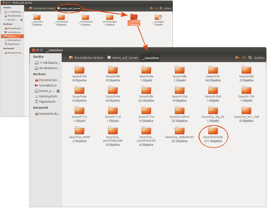This screenshot has height=208, width=267.
Task: Open the tausch-Lehrer folder
Action: point(179,110)
